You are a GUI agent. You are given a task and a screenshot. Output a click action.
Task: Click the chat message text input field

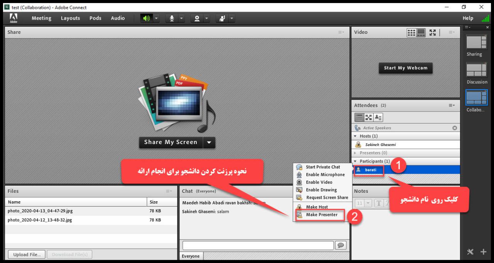click(258, 245)
